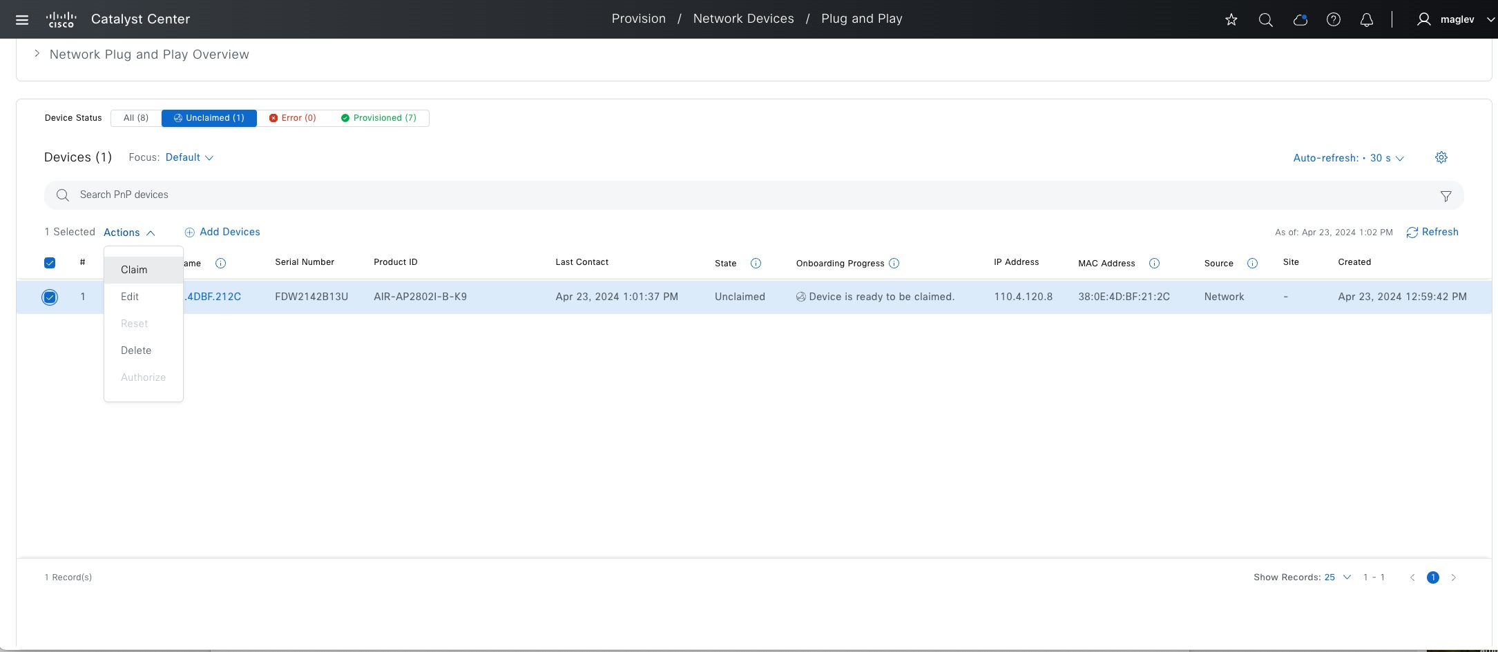Image resolution: width=1498 pixels, height=652 pixels.
Task: Switch to Provisioned (7) status tab
Action: 378,118
